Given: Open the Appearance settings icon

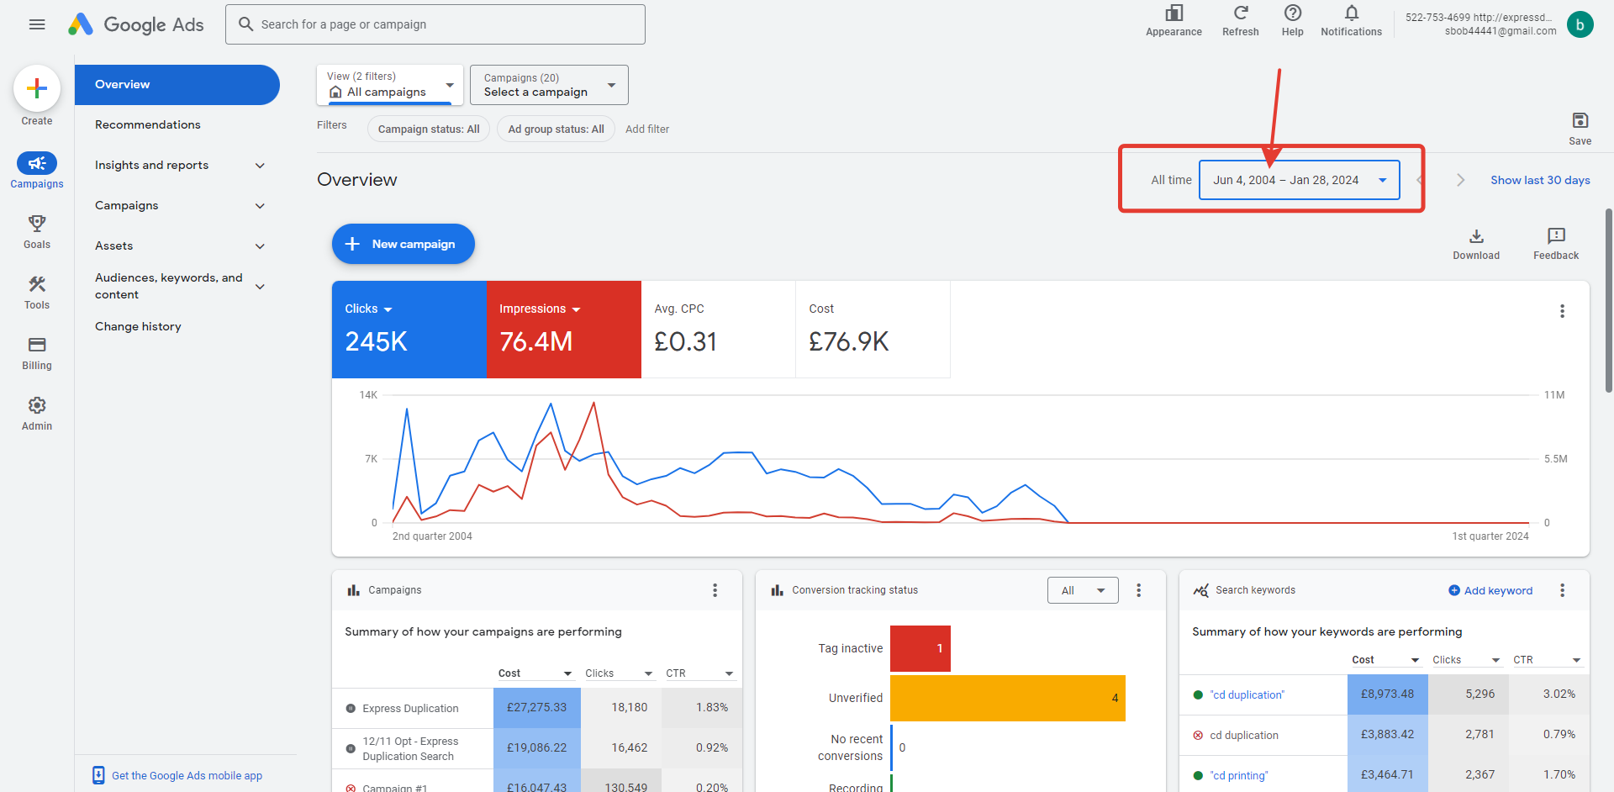Looking at the screenshot, I should pyautogui.click(x=1174, y=13).
